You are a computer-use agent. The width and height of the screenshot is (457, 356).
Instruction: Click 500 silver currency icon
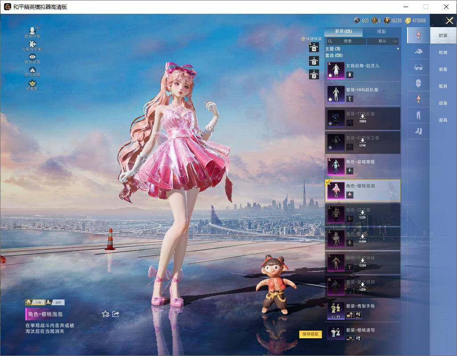click(x=357, y=20)
